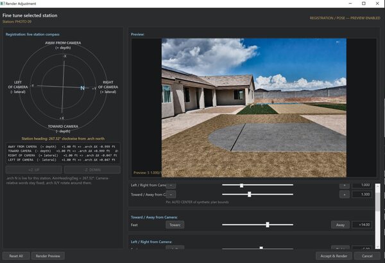385x263 pixels.
Task: Click the 'AWAY FROM CAMERA (+ depth)' compass label
Action: 63,45
